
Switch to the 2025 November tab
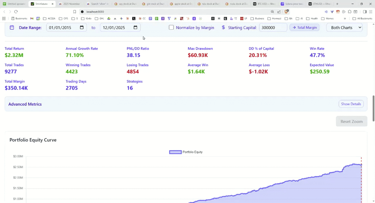[x=69, y=4]
